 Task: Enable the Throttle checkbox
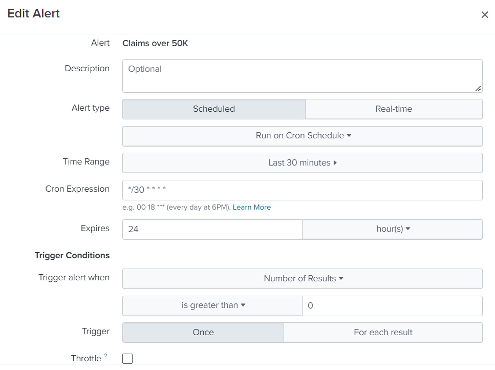click(127, 359)
